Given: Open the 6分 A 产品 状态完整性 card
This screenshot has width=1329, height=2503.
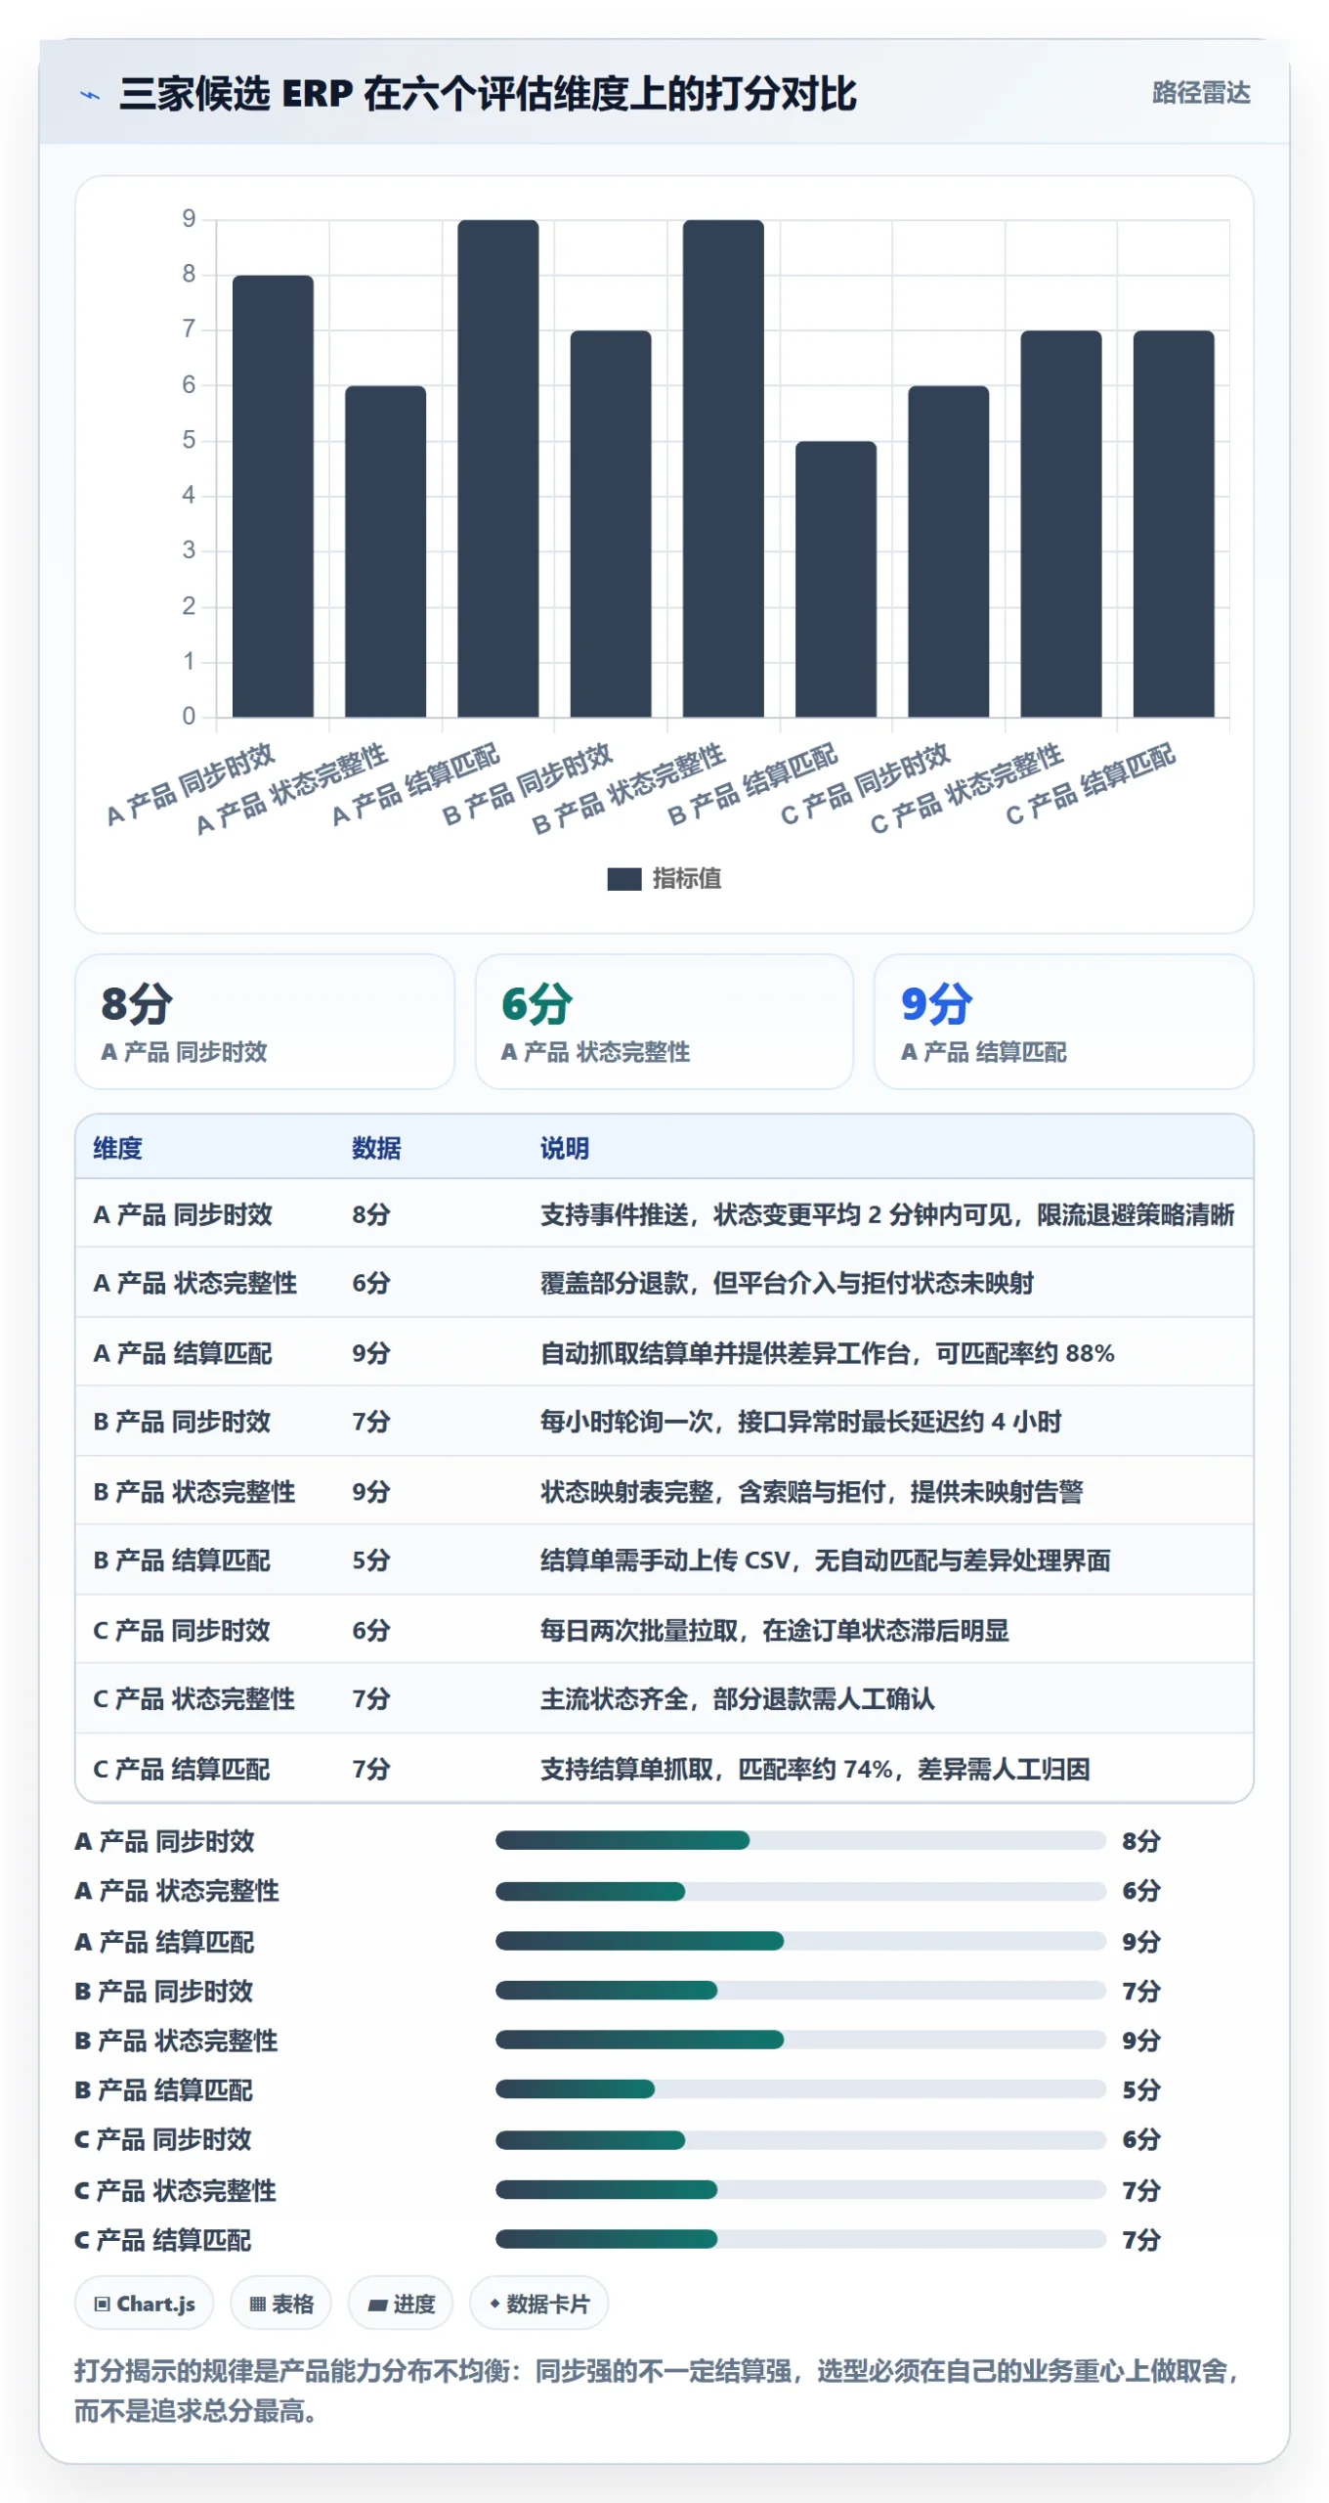Looking at the screenshot, I should point(664,1021).
